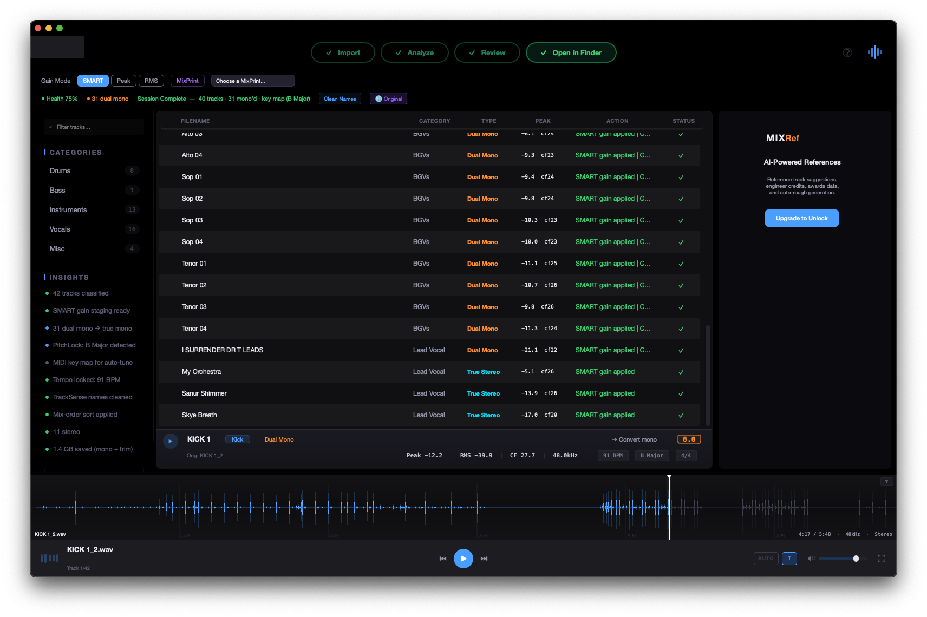Switch to the Analyze step
This screenshot has height=617, width=927.
click(414, 52)
